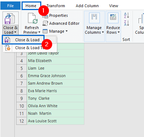The image size is (144, 137).
Task: Select row number 12 header
Action: (22, 121)
